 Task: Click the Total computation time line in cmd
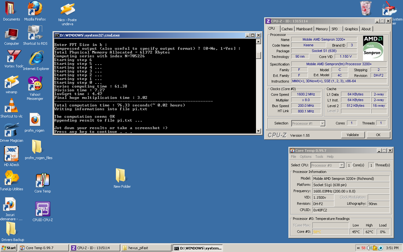120,105
